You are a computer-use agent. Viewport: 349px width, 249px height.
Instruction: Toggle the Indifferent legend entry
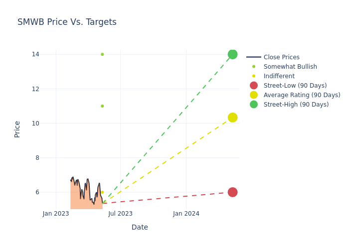click(279, 76)
